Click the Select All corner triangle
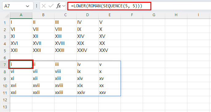 coord(7,16)
